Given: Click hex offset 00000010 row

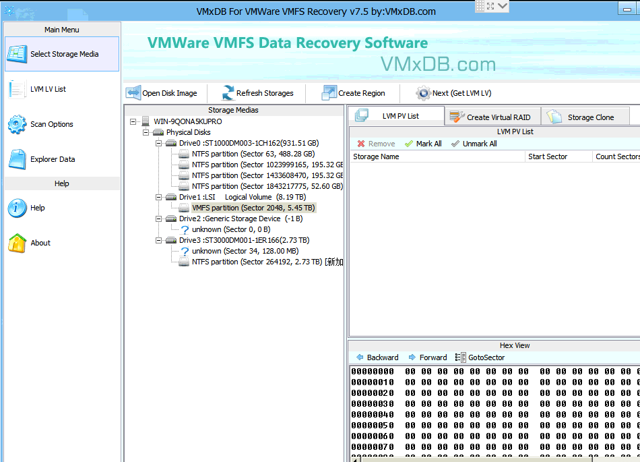Looking at the screenshot, I should tap(495, 382).
